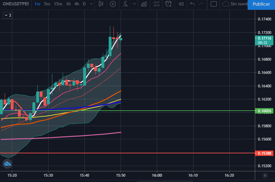
Task: Open the indicators fx menu
Action: 125,4
